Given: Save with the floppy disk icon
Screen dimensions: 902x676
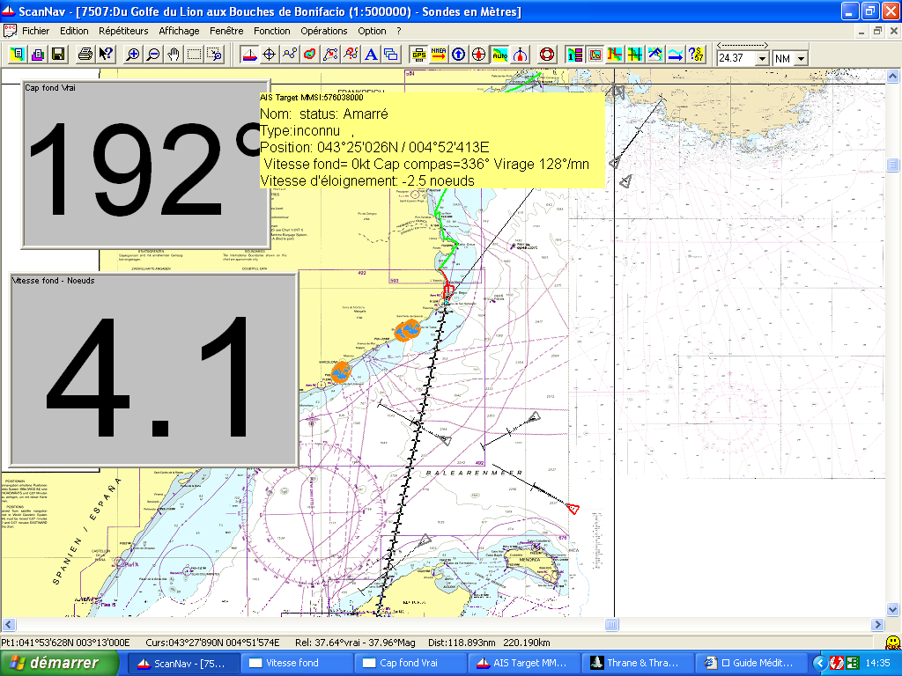Looking at the screenshot, I should (57, 55).
